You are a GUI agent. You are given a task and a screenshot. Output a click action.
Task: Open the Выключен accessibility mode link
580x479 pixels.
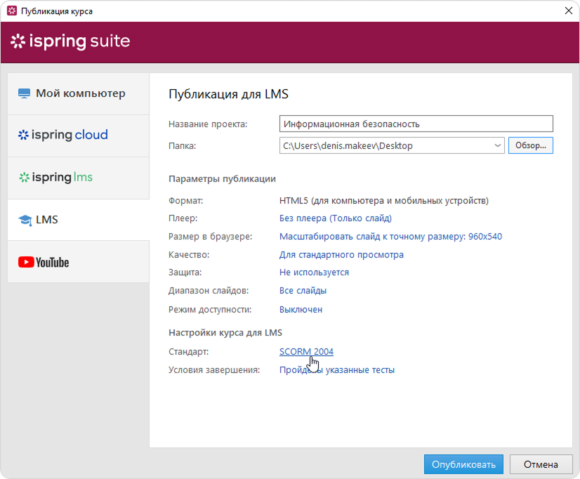click(x=301, y=310)
